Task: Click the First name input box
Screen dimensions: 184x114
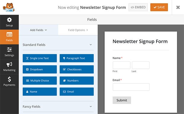Action: [121, 65]
